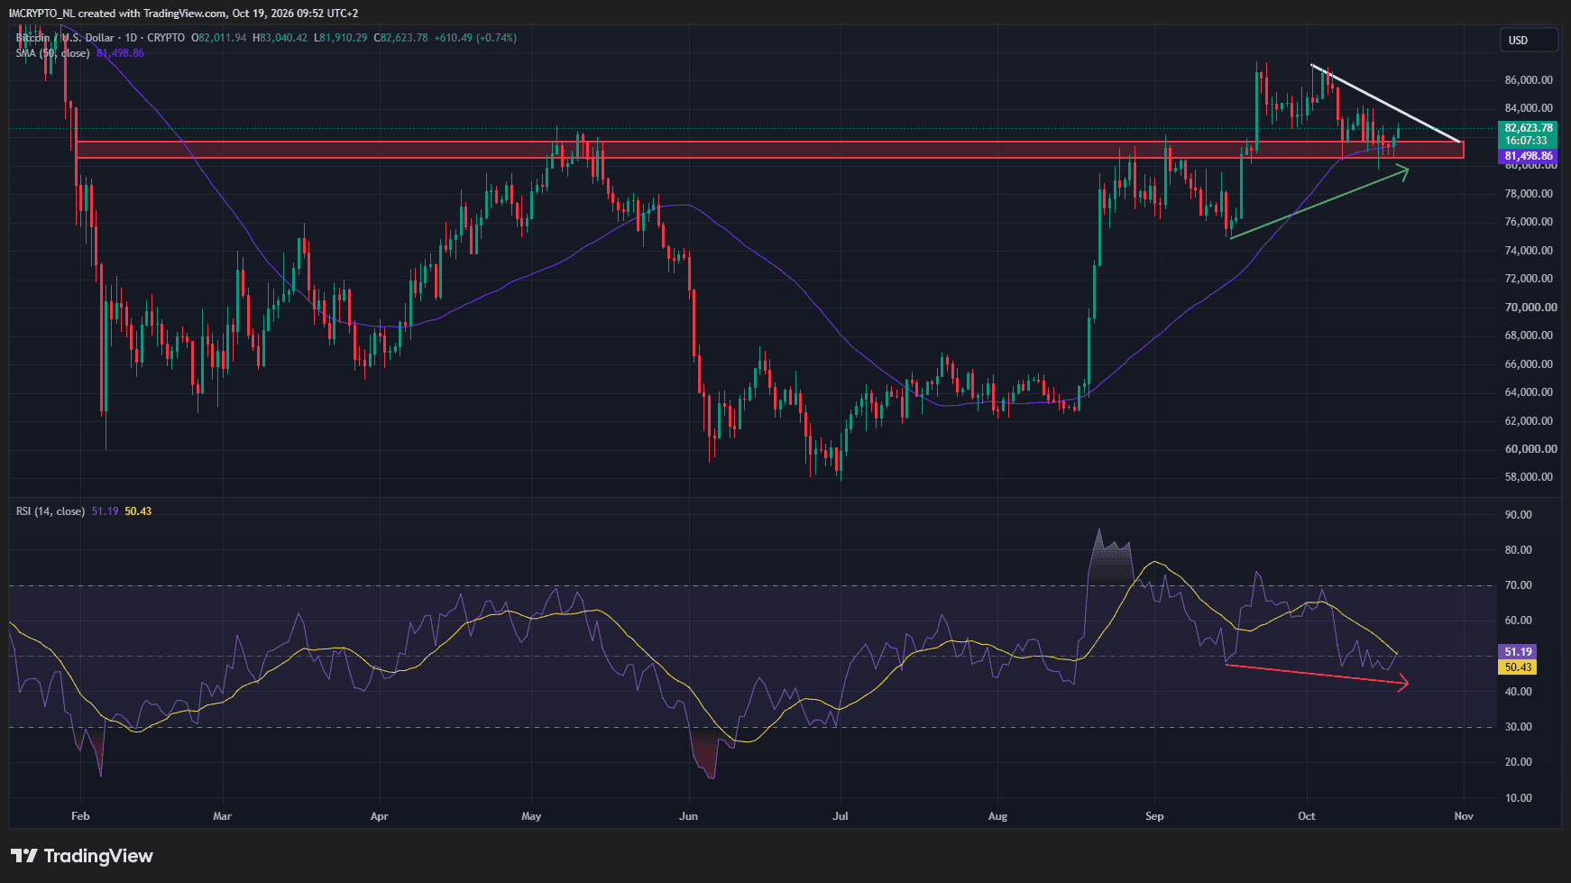Image resolution: width=1571 pixels, height=883 pixels.
Task: Click the 84,000.00 price axis label
Action: [x=1529, y=108]
